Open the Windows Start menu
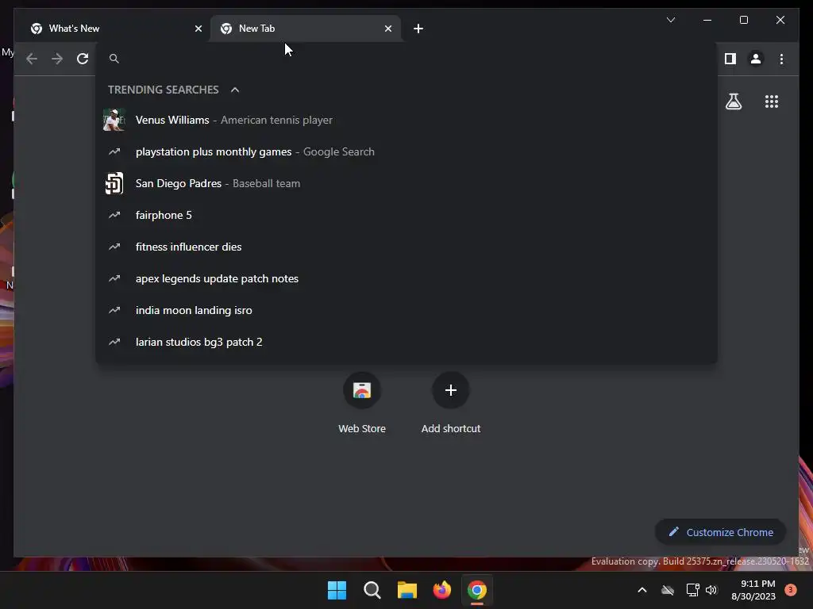The width and height of the screenshot is (813, 609). click(337, 590)
